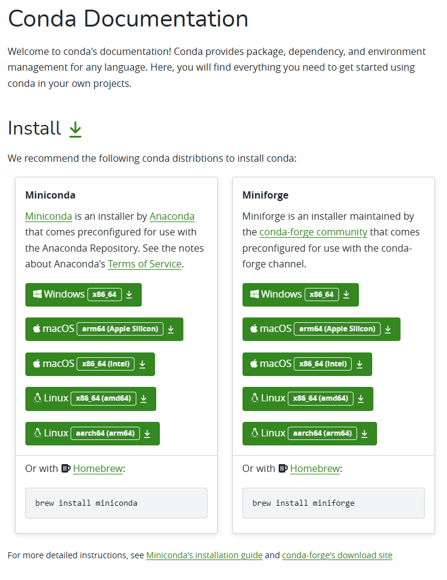Visit the conda-forge community link
Screen dimensions: 447x580
tap(313, 232)
